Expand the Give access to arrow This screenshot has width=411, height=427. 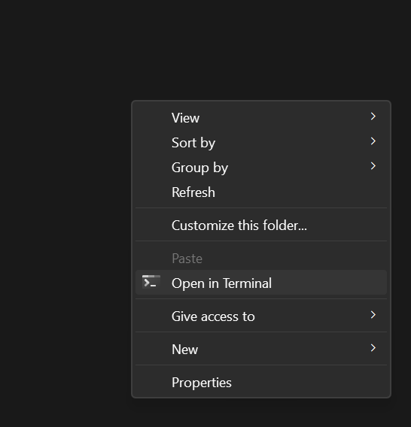point(373,315)
